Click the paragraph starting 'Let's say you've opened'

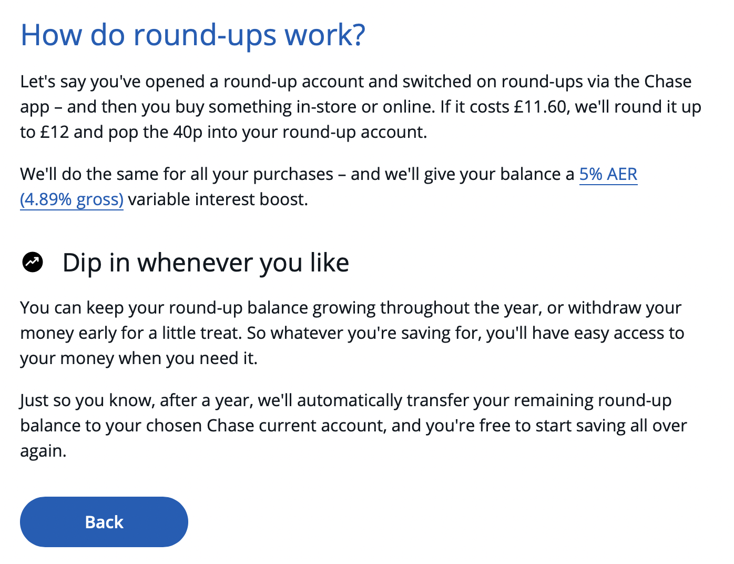(361, 107)
